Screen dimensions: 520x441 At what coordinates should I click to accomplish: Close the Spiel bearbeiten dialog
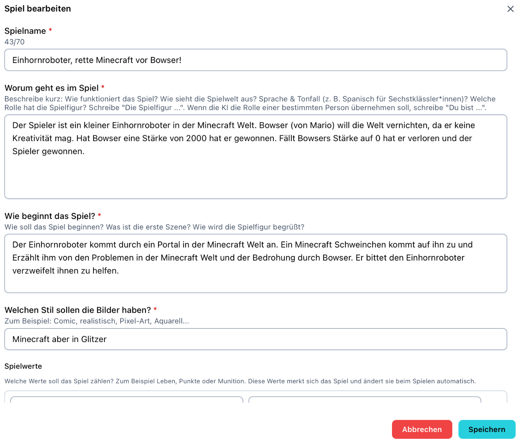(x=510, y=9)
